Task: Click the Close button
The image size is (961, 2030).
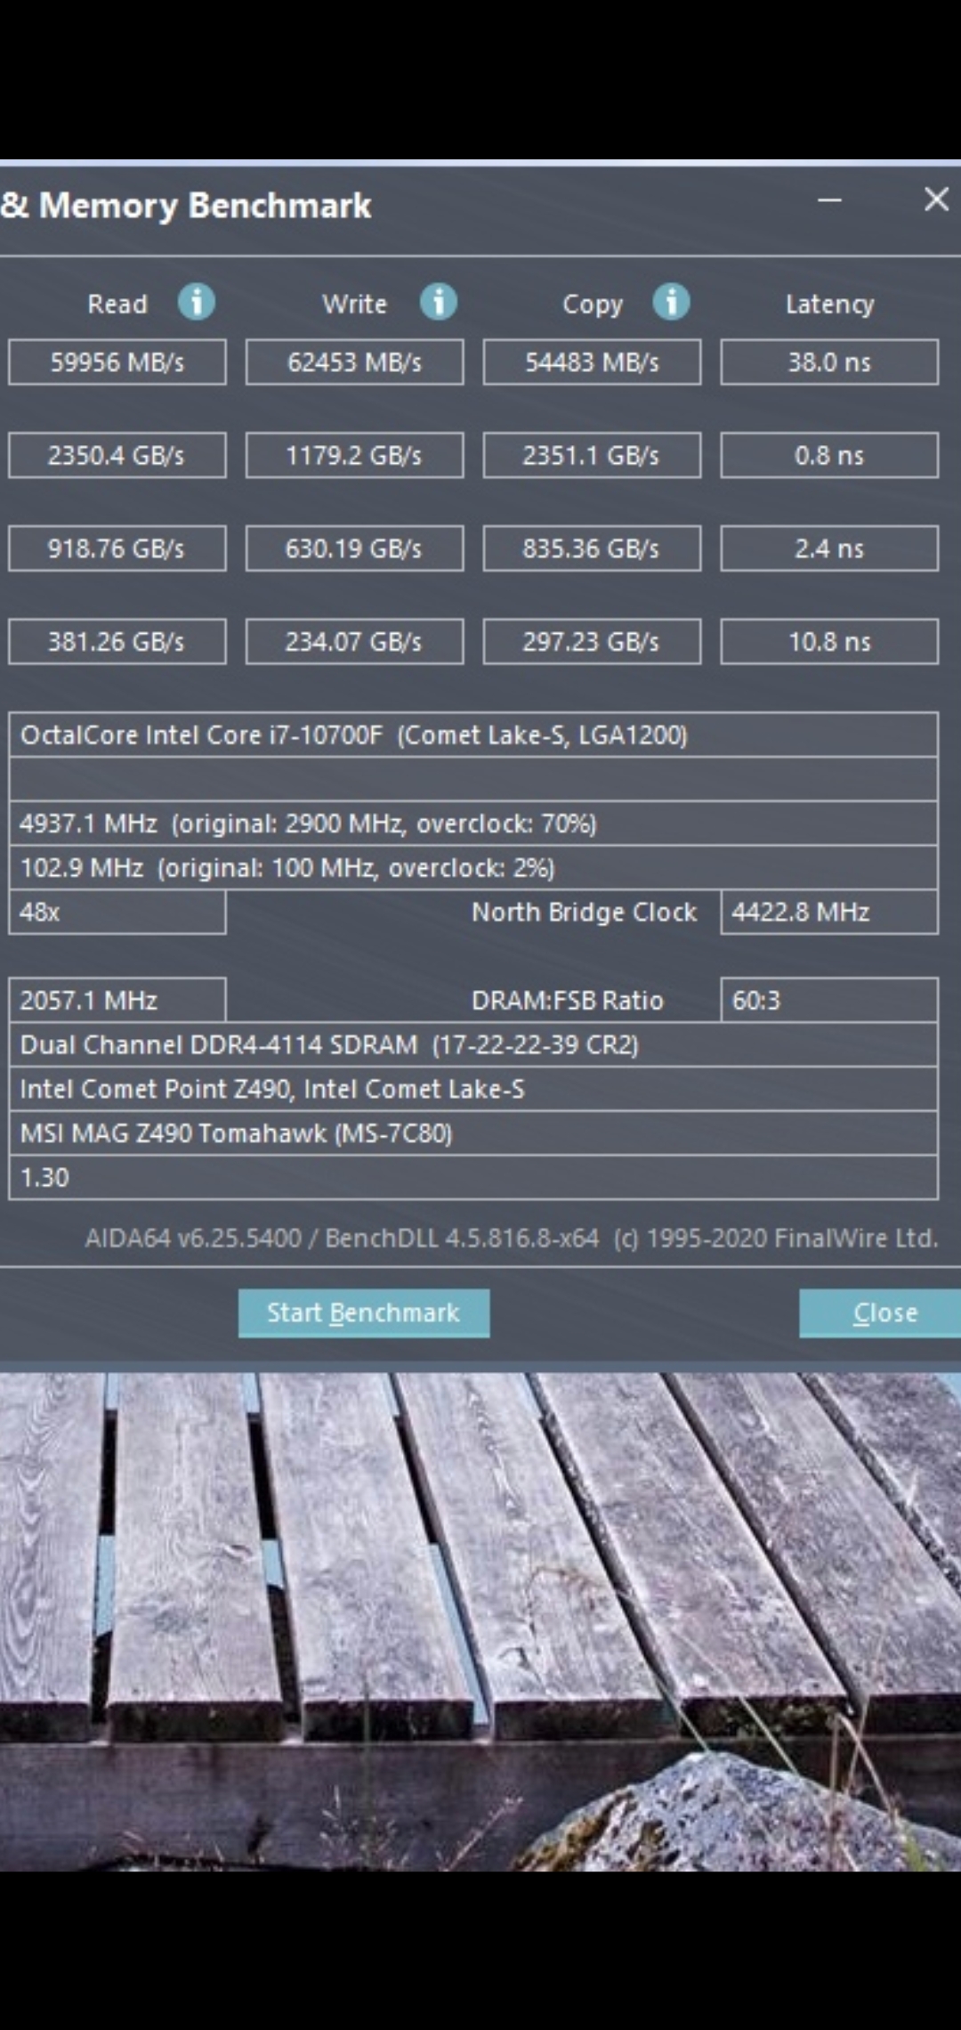Action: [880, 1312]
